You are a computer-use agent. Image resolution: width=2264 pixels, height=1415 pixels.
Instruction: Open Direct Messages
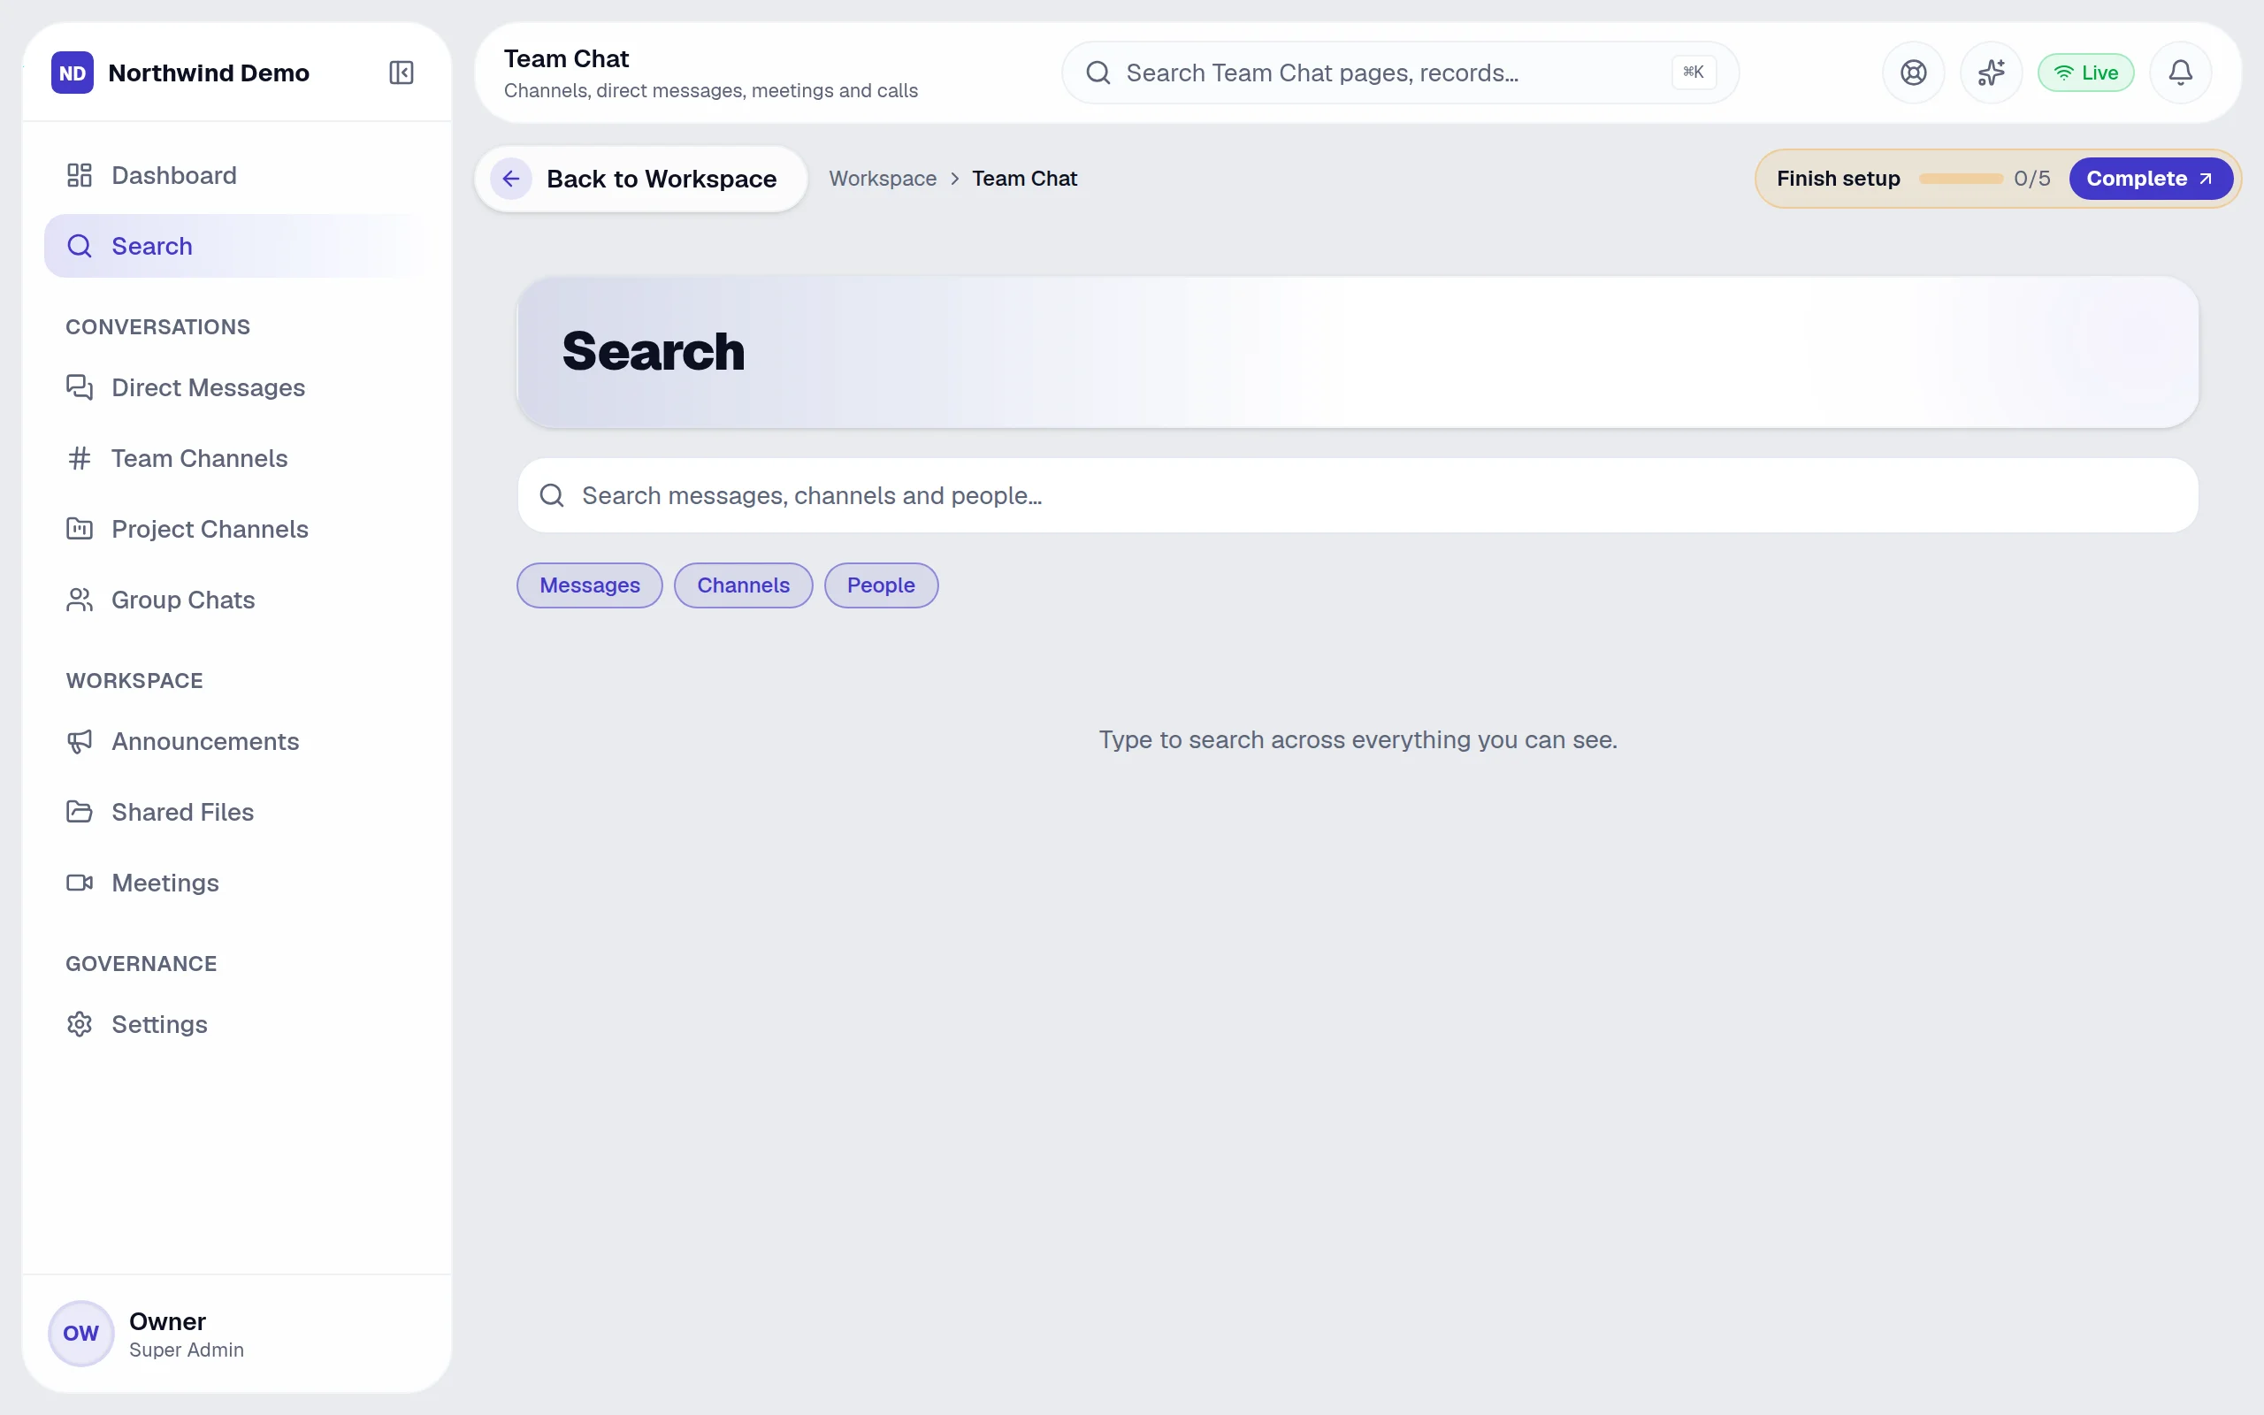(x=237, y=387)
